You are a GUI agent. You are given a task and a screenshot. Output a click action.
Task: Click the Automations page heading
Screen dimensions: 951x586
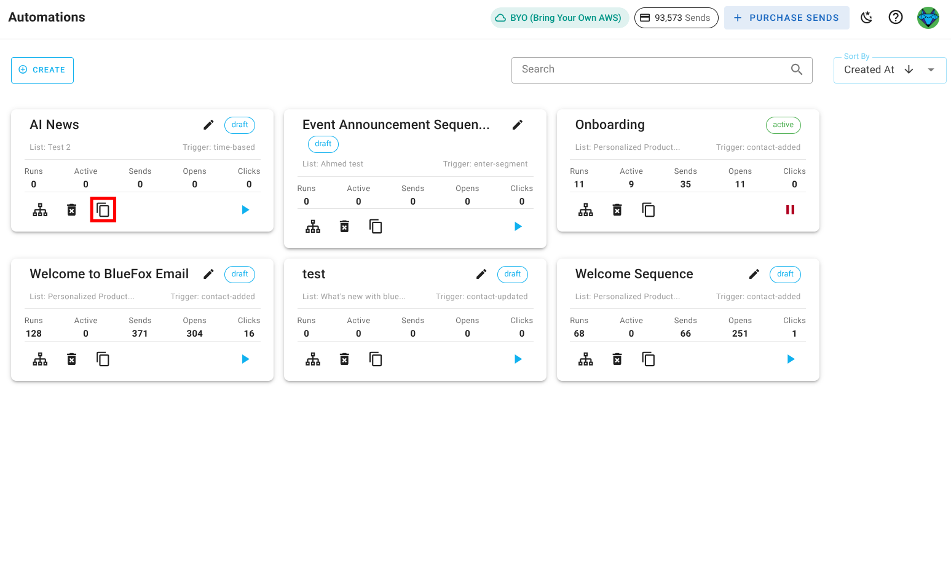tap(47, 17)
